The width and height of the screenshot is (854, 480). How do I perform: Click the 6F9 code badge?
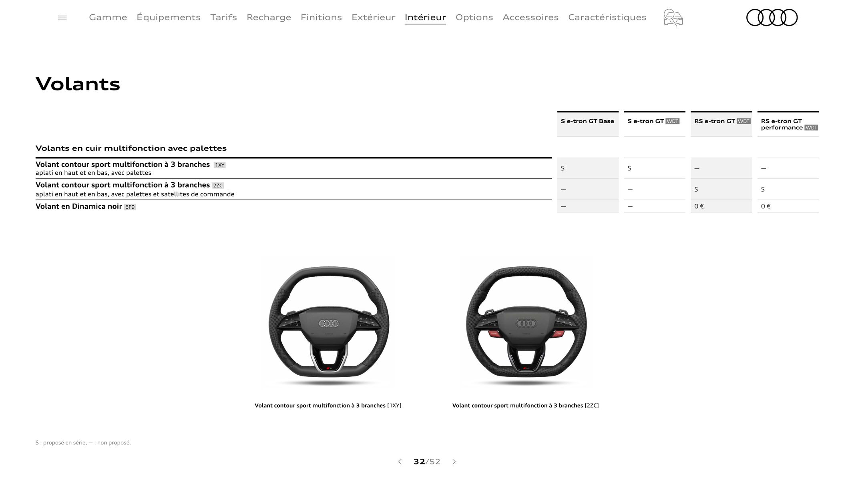(x=130, y=207)
